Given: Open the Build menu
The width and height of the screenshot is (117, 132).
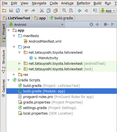Looking at the screenshot, I should tap(97, 3).
